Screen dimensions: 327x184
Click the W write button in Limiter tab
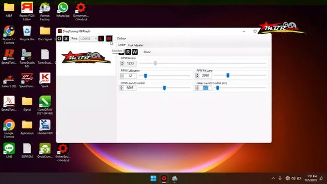pyautogui.click(x=135, y=52)
